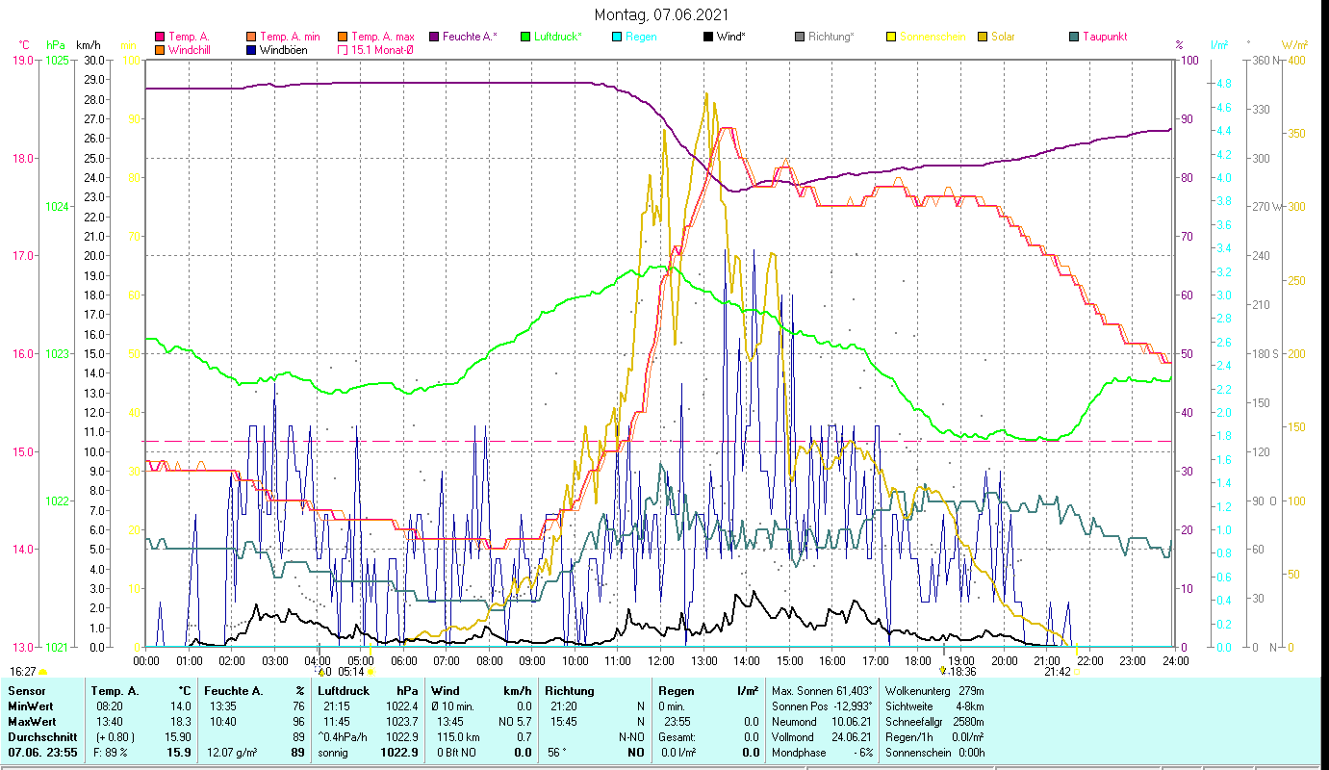Select the Feuchte A. column header in table
The height and width of the screenshot is (770, 1329).
pos(229,691)
